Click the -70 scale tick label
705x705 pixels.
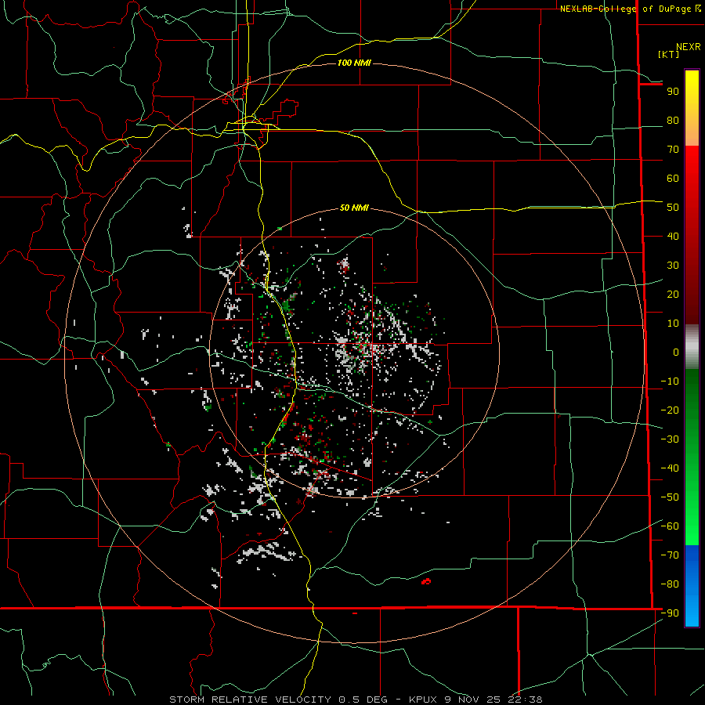pyautogui.click(x=670, y=555)
